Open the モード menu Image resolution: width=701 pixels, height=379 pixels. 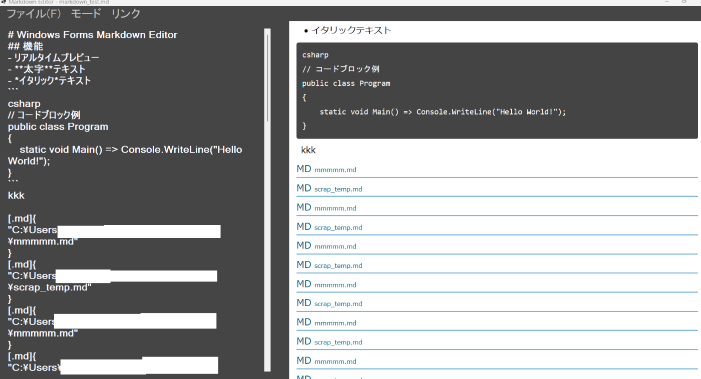pos(86,13)
